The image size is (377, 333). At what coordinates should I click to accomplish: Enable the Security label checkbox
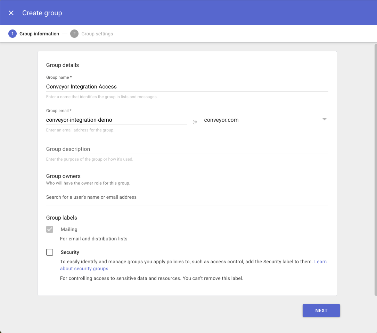coord(50,252)
